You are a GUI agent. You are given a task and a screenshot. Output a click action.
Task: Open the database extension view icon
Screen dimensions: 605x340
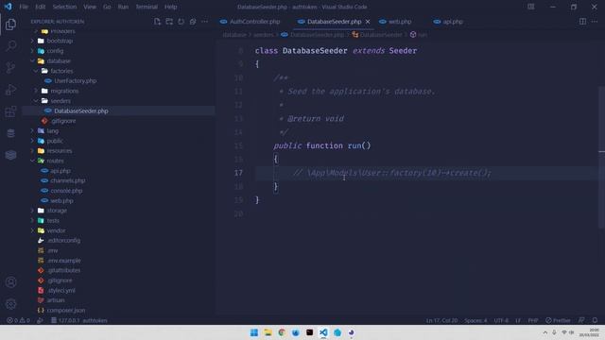pyautogui.click(x=10, y=133)
